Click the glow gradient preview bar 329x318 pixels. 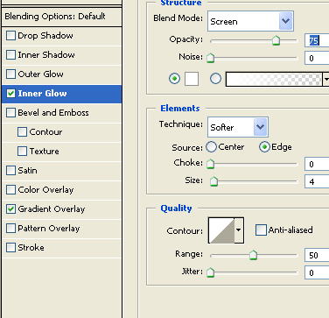pos(274,79)
